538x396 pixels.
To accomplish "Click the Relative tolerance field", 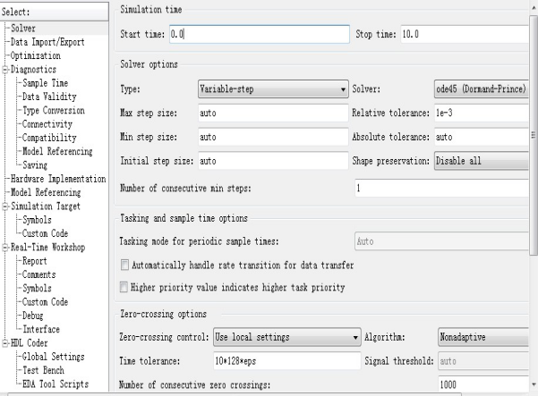I will coord(482,113).
